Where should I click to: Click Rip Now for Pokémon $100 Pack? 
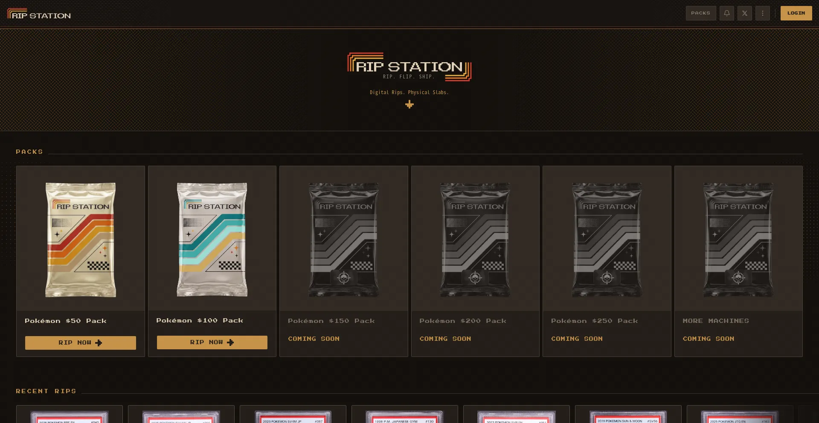click(x=212, y=342)
